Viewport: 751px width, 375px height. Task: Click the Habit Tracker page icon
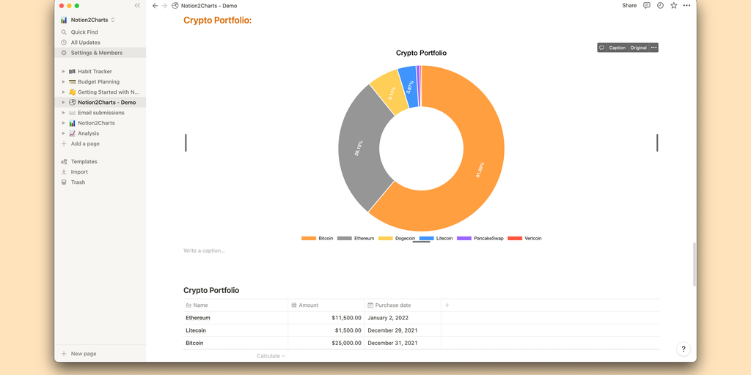pyautogui.click(x=73, y=71)
